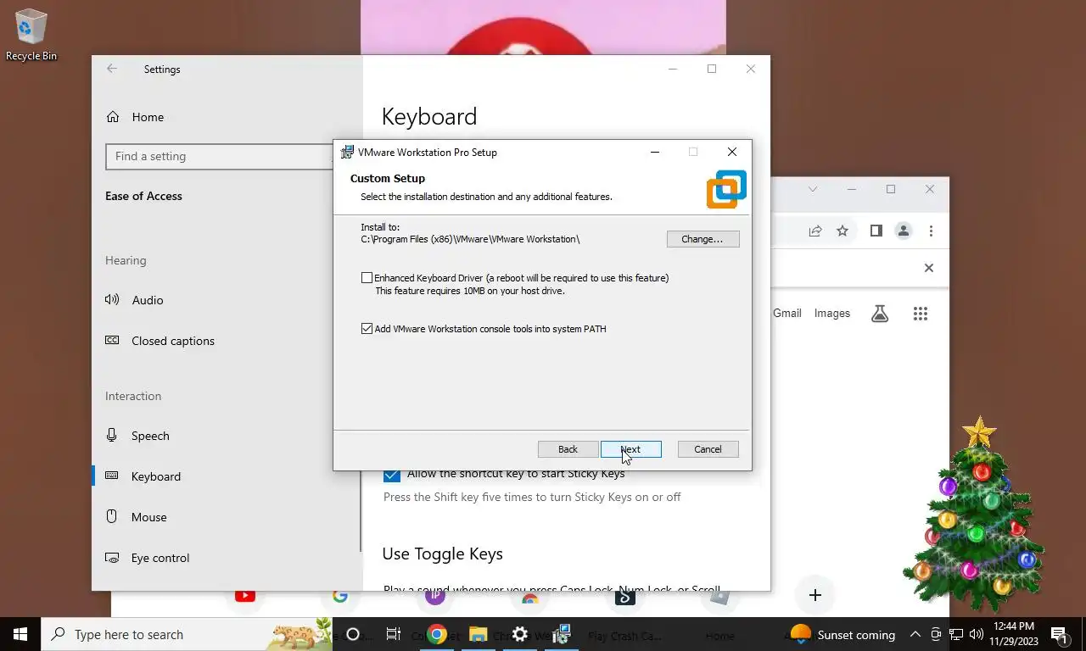Click the VMware installer title bar icon
1086x651 pixels.
[347, 153]
